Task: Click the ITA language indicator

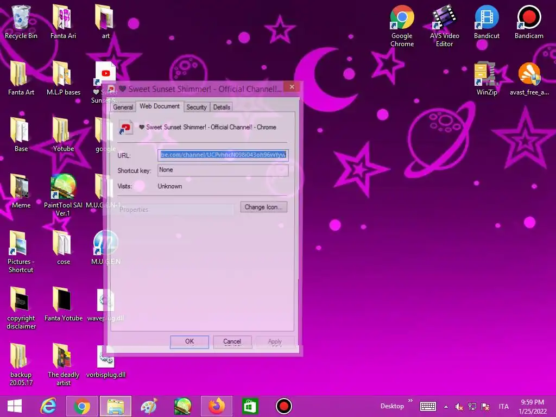Action: 503,406
